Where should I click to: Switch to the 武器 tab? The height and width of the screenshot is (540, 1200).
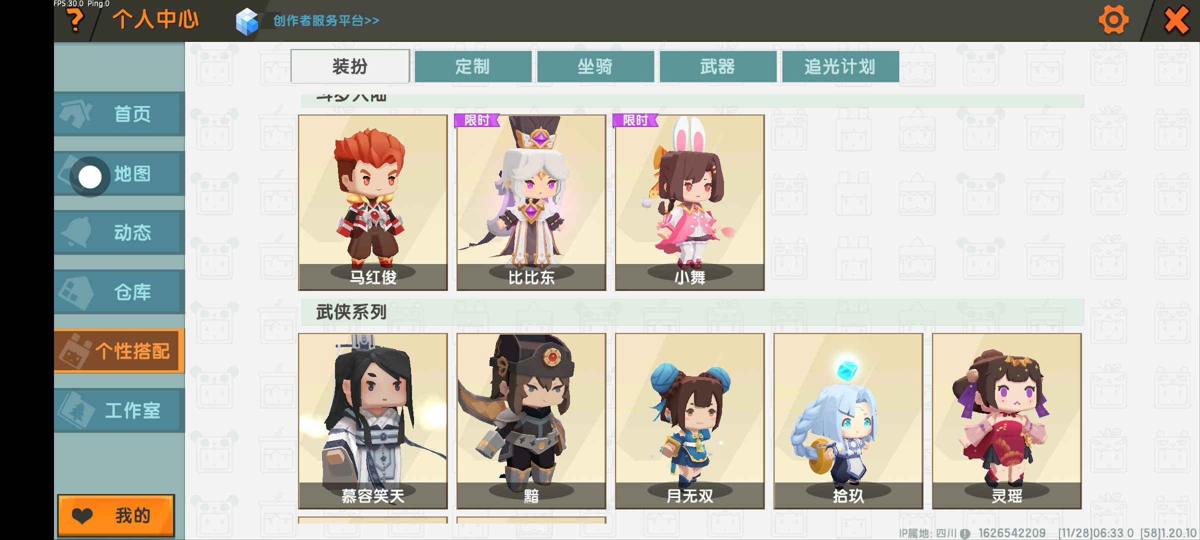(x=718, y=66)
